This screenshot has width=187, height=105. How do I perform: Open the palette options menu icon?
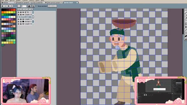(x=12, y=6)
